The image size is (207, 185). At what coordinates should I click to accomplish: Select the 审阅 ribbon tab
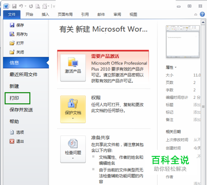coord(117,14)
